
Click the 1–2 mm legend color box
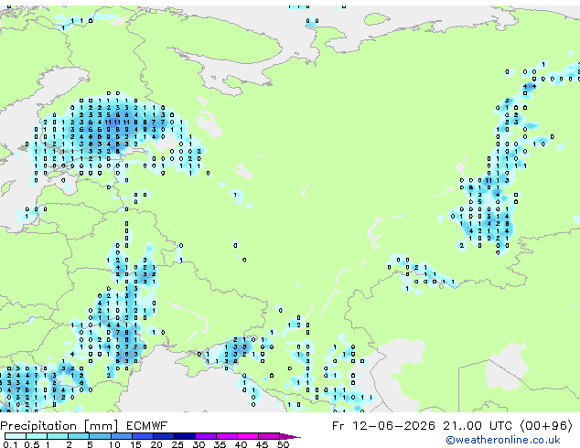pyautogui.click(x=58, y=436)
